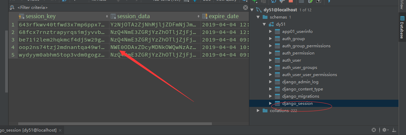Expand the django_admin_log table

[271, 82]
